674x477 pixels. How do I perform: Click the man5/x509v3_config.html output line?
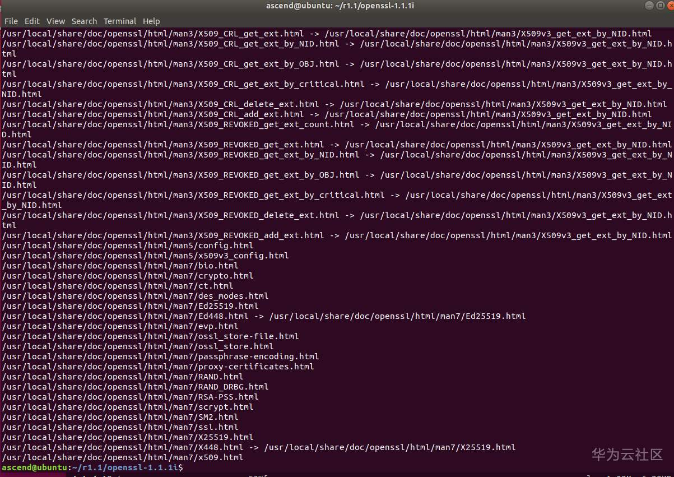[145, 256]
